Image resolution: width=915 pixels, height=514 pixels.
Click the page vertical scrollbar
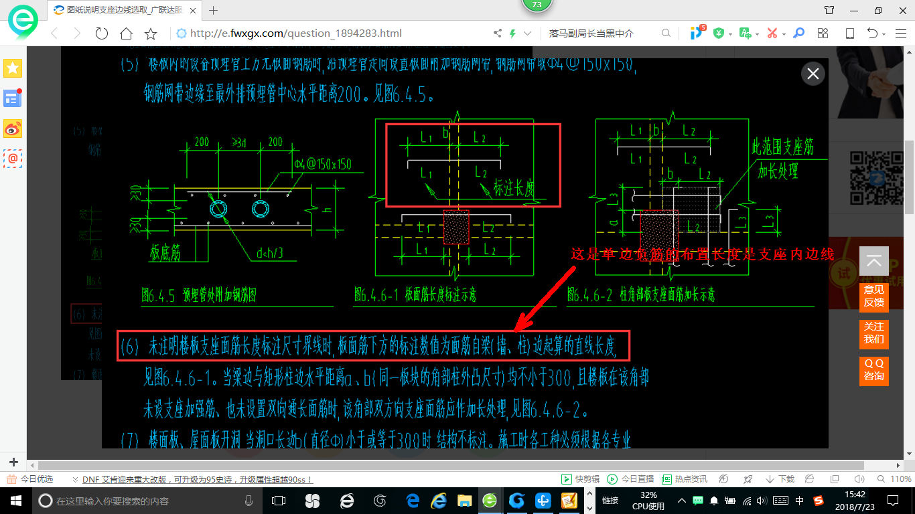(x=910, y=177)
